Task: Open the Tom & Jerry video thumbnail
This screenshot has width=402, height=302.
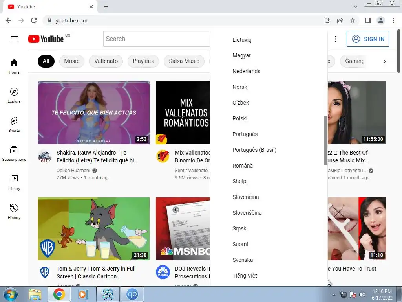Action: 93,229
